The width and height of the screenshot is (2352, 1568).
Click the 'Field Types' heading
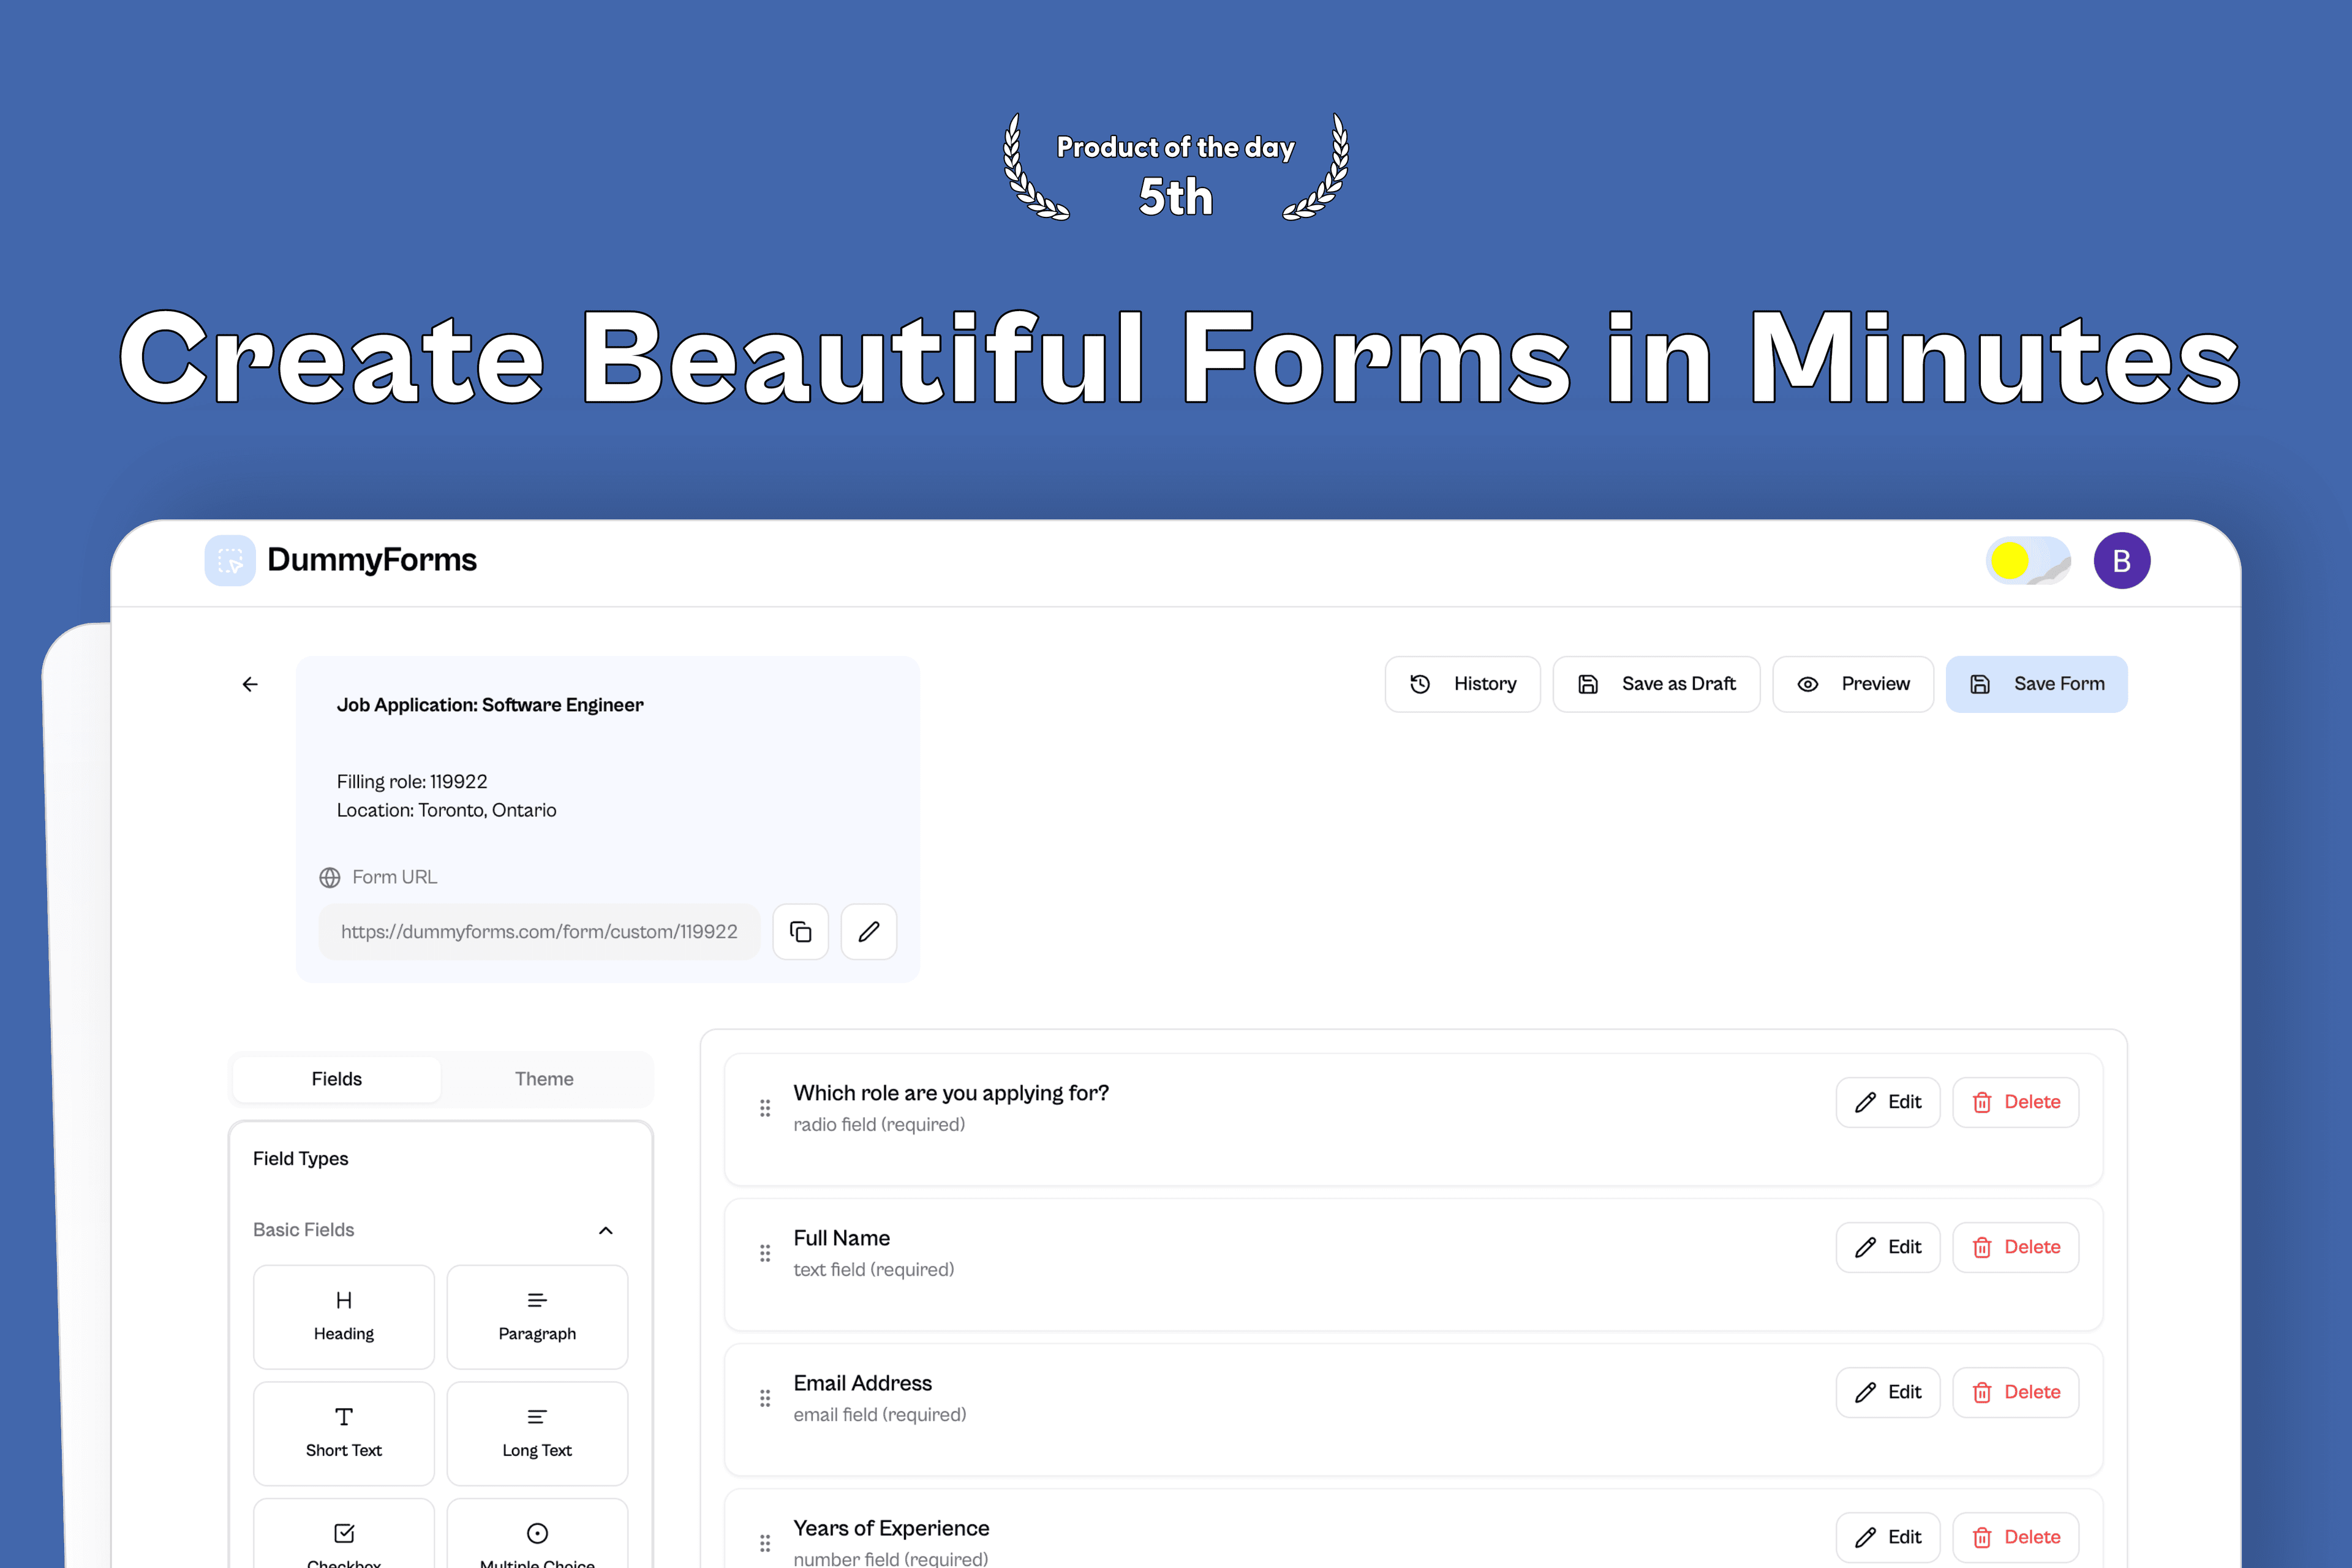pyautogui.click(x=301, y=1159)
